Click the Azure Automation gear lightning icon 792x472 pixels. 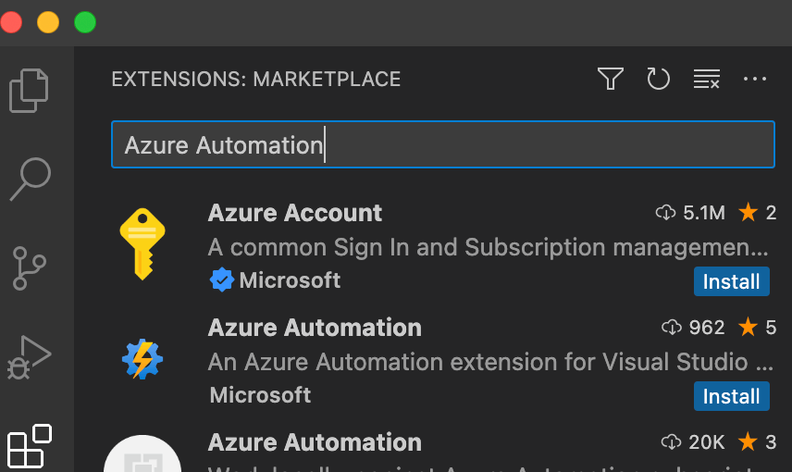click(142, 359)
